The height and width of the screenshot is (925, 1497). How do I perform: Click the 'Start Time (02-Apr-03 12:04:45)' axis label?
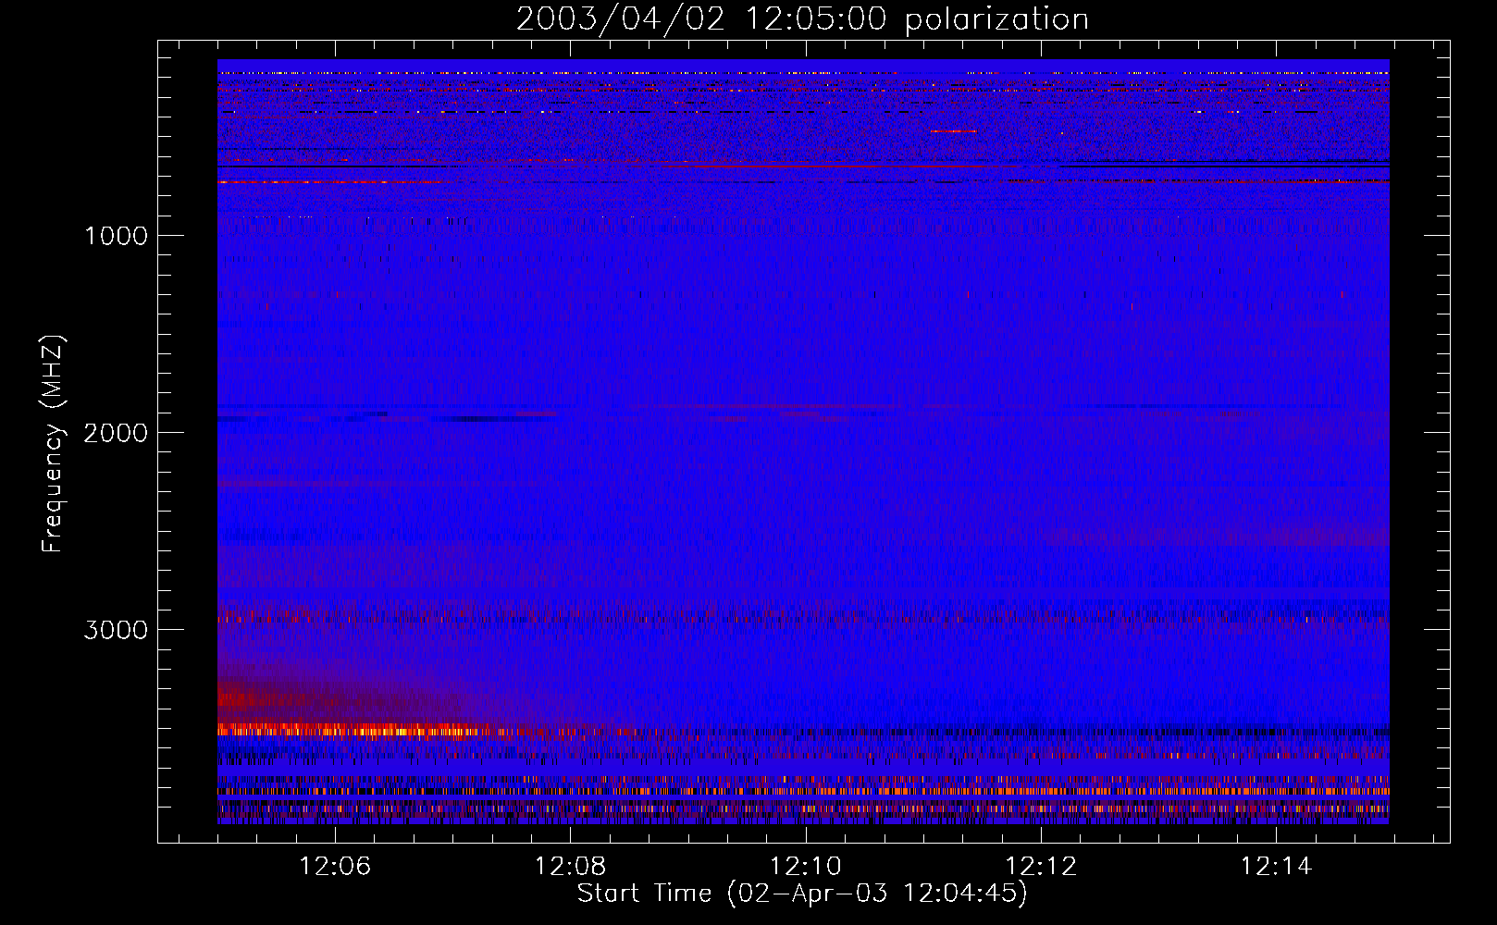point(802,894)
